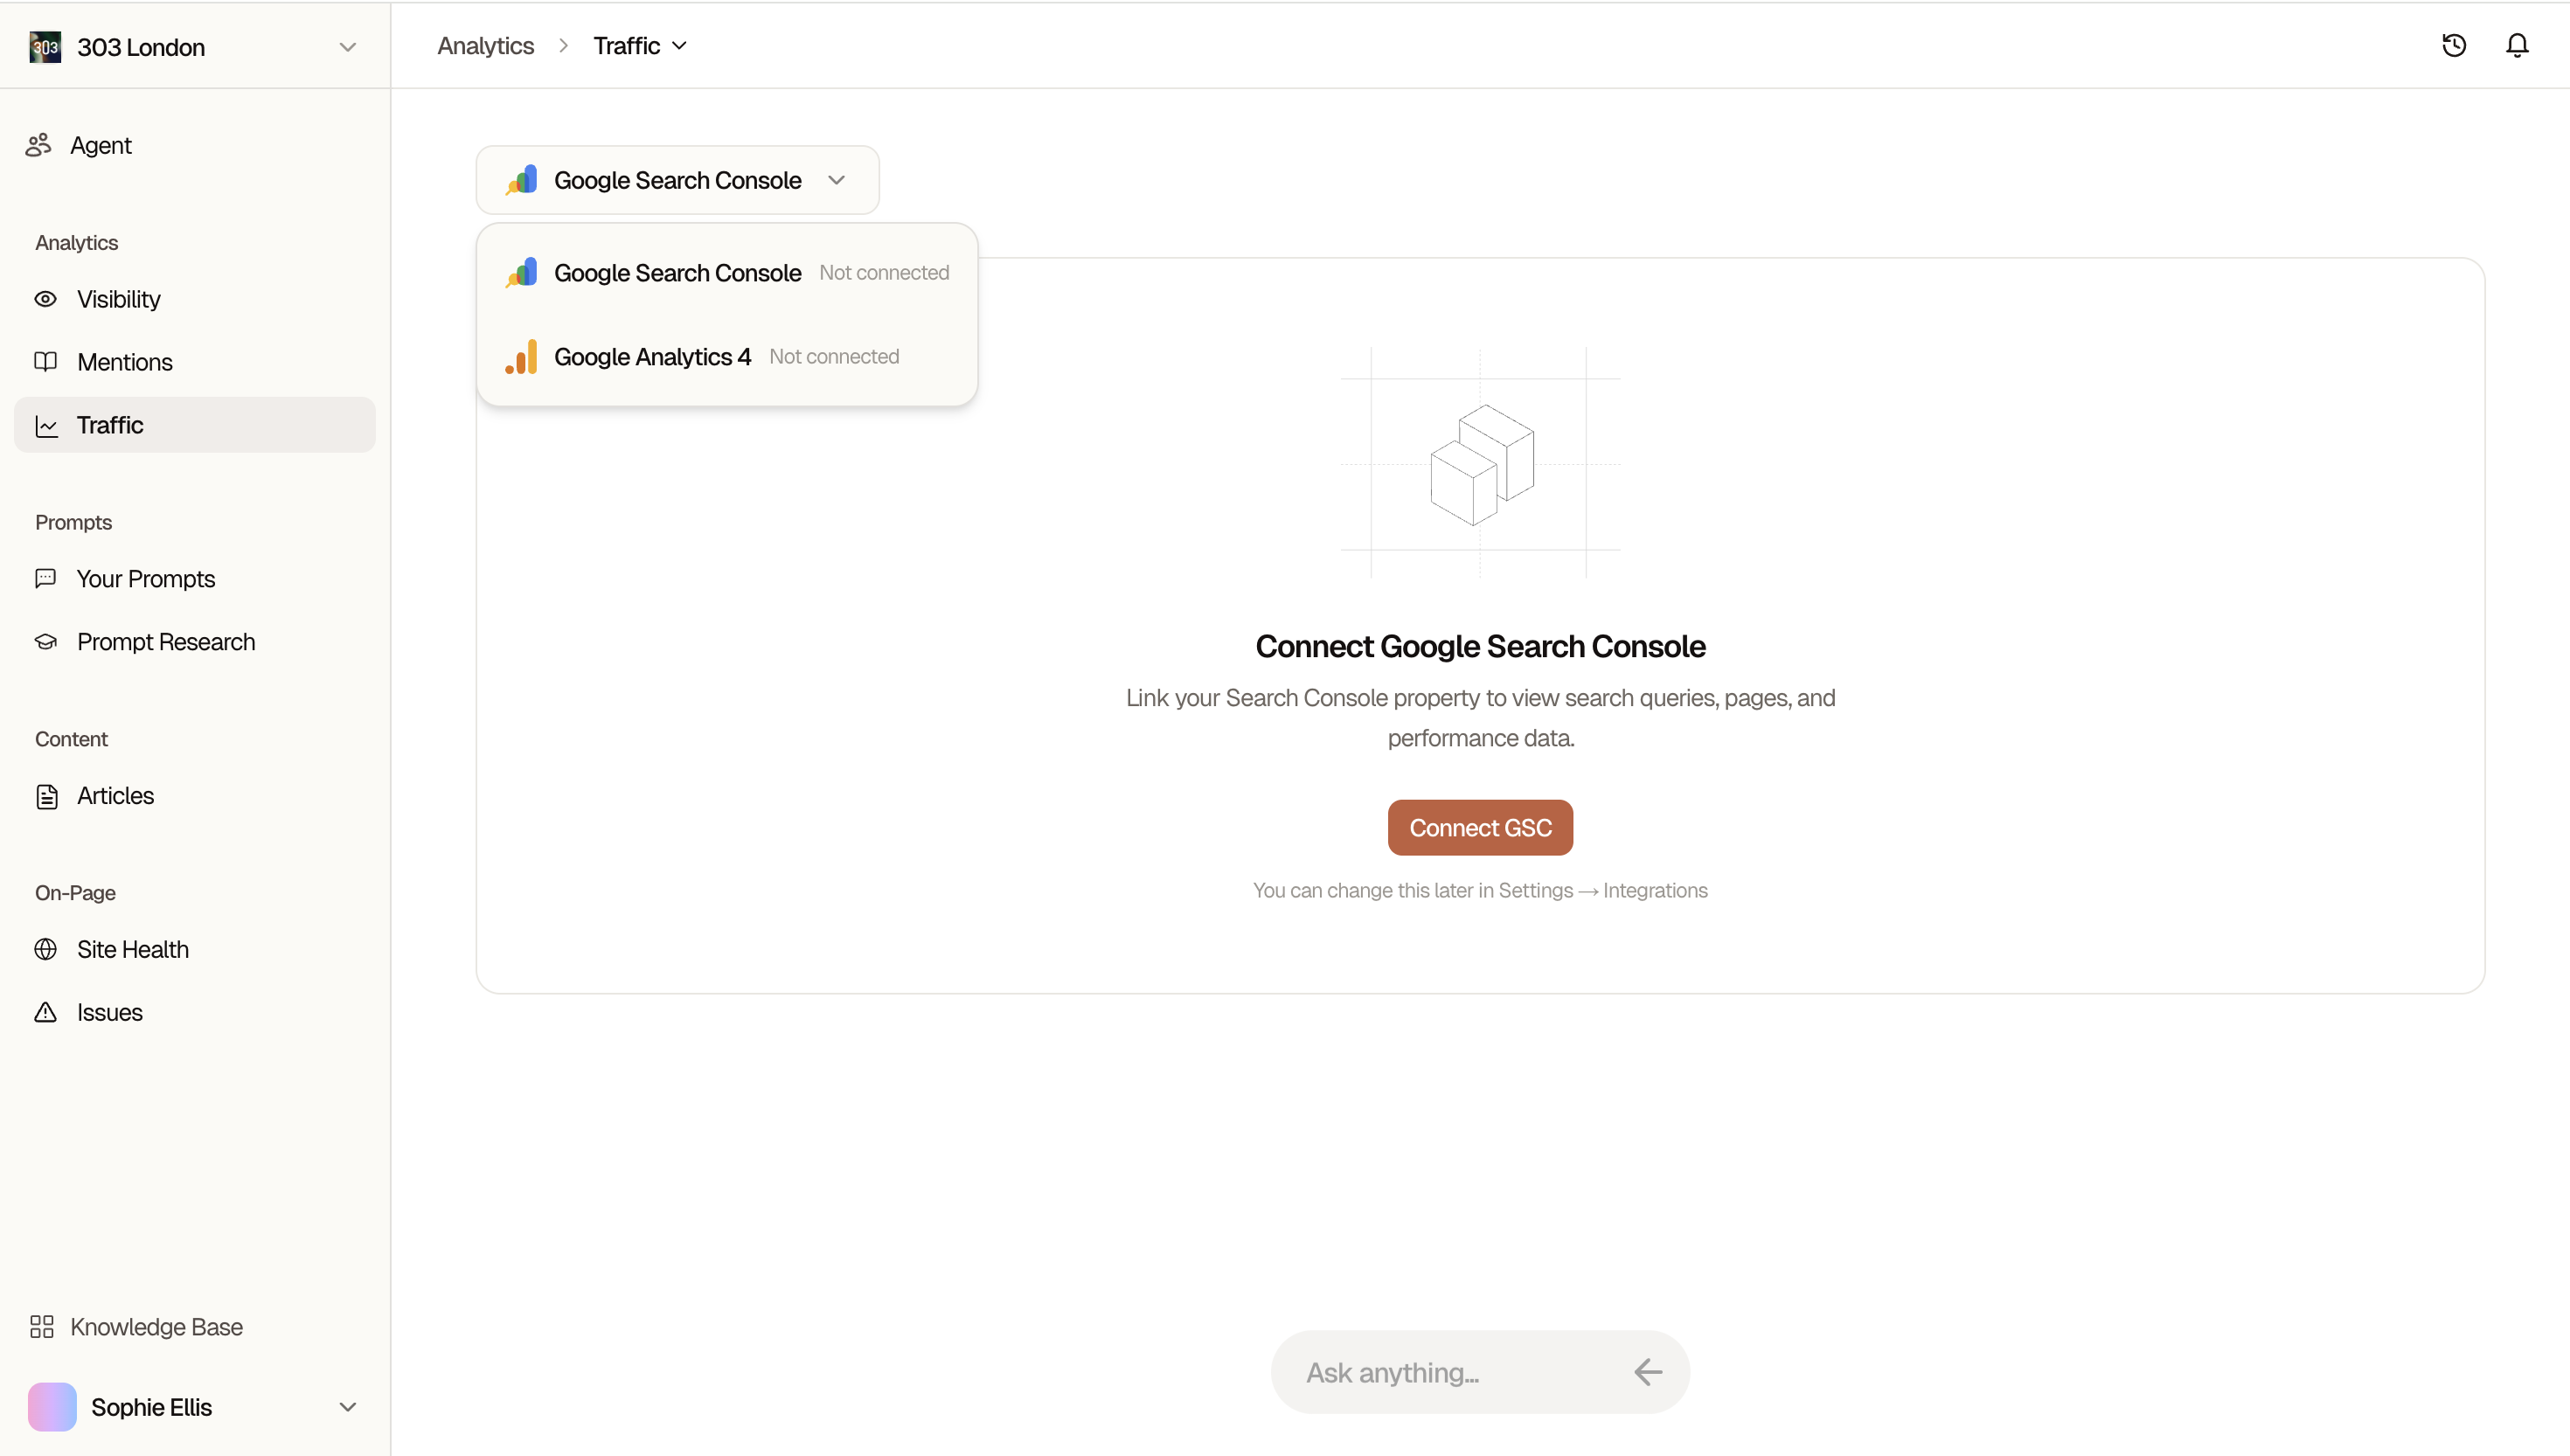
Task: Open Knowledge Base grid icon
Action: pyautogui.click(x=41, y=1326)
